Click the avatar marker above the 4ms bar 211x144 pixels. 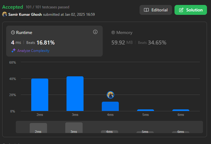click(x=110, y=95)
